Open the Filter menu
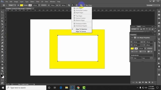The width and height of the screenshot is (161, 90). tap(38, 2)
